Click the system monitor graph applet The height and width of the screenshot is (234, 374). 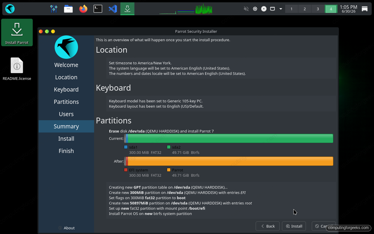[x=186, y=9]
